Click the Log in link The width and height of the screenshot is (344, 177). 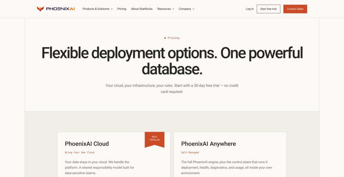(250, 9)
